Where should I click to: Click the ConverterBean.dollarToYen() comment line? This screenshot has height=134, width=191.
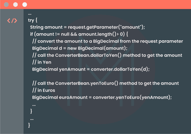(x=107, y=55)
